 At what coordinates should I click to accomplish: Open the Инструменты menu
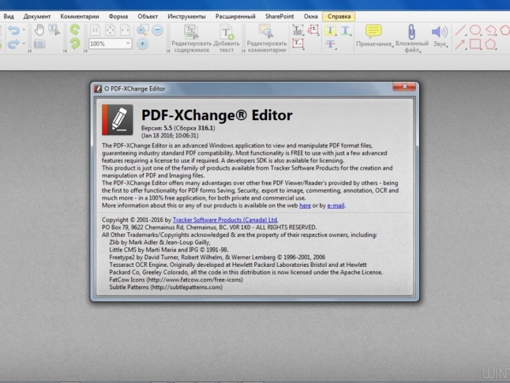coord(187,17)
